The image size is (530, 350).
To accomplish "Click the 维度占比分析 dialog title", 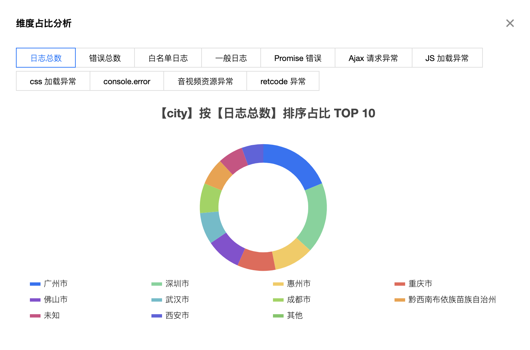I will click(x=44, y=24).
